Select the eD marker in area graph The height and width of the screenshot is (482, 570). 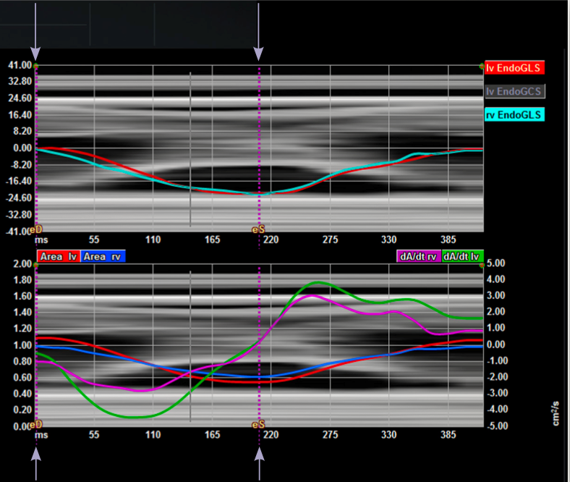click(x=36, y=425)
